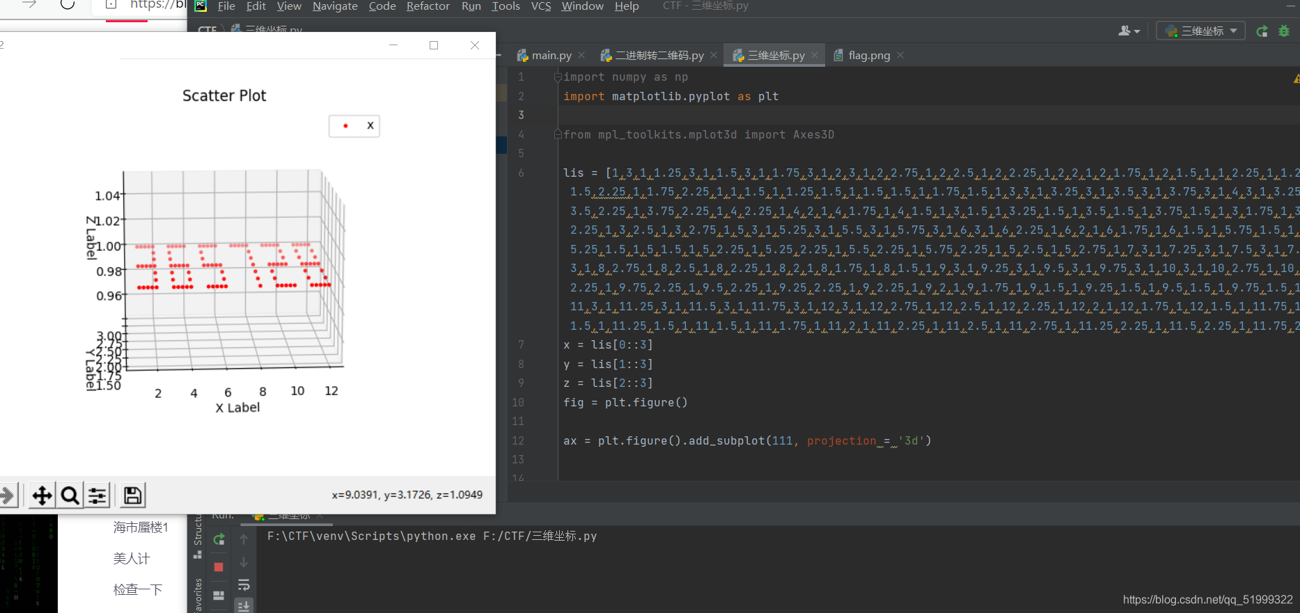Screen dimensions: 1300x613
Task: Open 美人计 link in browser page
Action: click(x=132, y=558)
